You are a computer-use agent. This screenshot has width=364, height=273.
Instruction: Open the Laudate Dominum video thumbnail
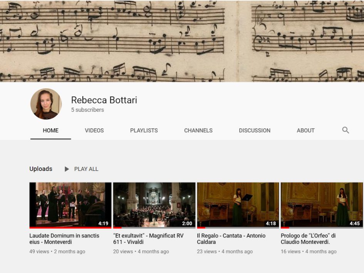tap(70, 205)
